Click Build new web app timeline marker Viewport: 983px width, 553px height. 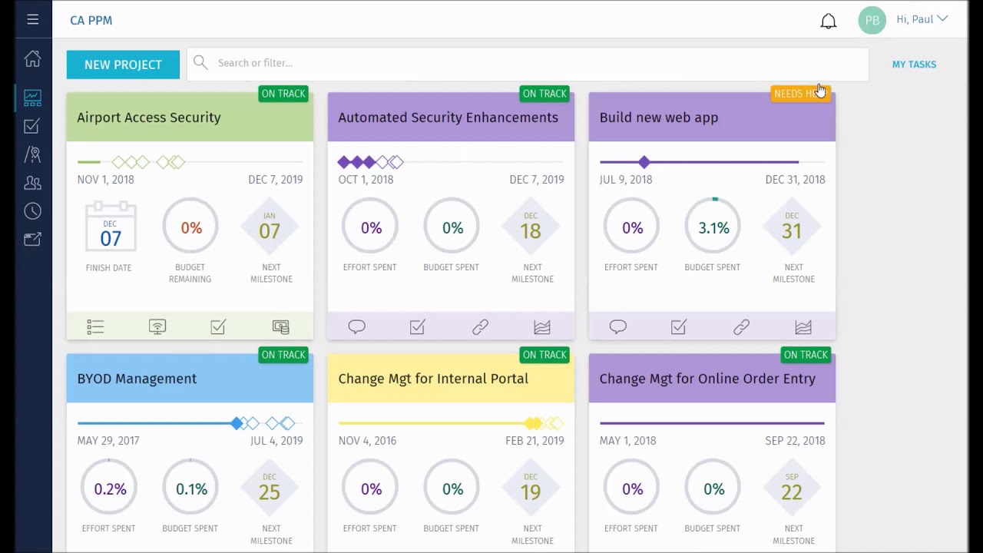644,162
